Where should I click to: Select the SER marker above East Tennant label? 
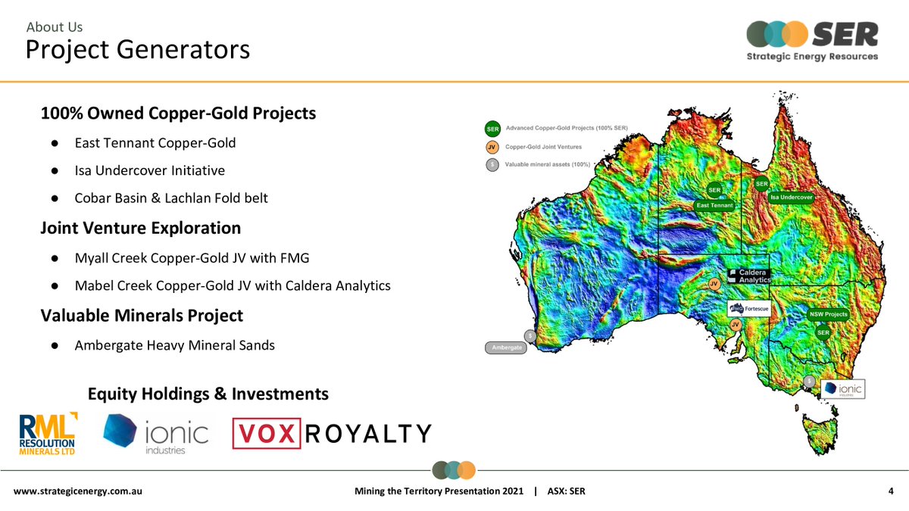coord(714,189)
